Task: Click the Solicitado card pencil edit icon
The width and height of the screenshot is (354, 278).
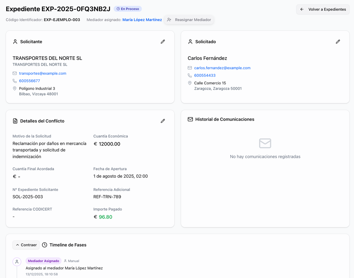Action: (338, 42)
